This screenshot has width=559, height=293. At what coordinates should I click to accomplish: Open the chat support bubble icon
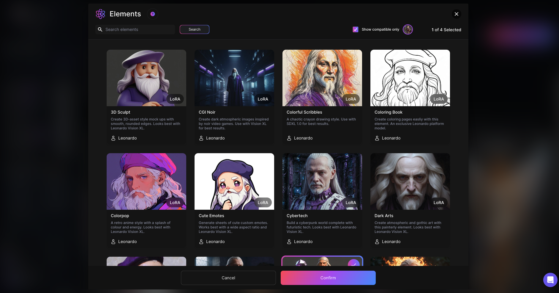(550, 280)
